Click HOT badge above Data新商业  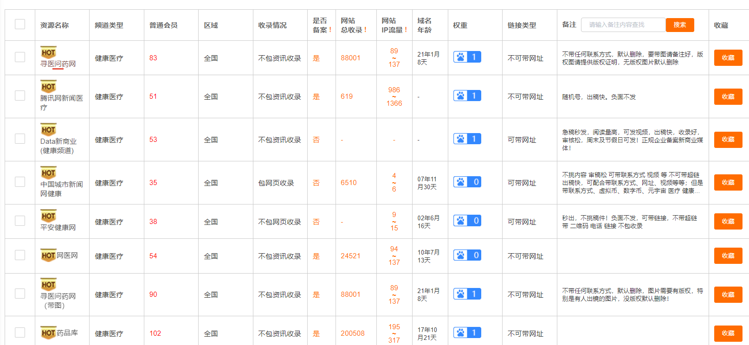pos(48,130)
